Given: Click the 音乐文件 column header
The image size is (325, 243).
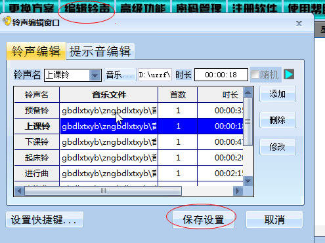Looking at the screenshot, I should pos(109,95).
